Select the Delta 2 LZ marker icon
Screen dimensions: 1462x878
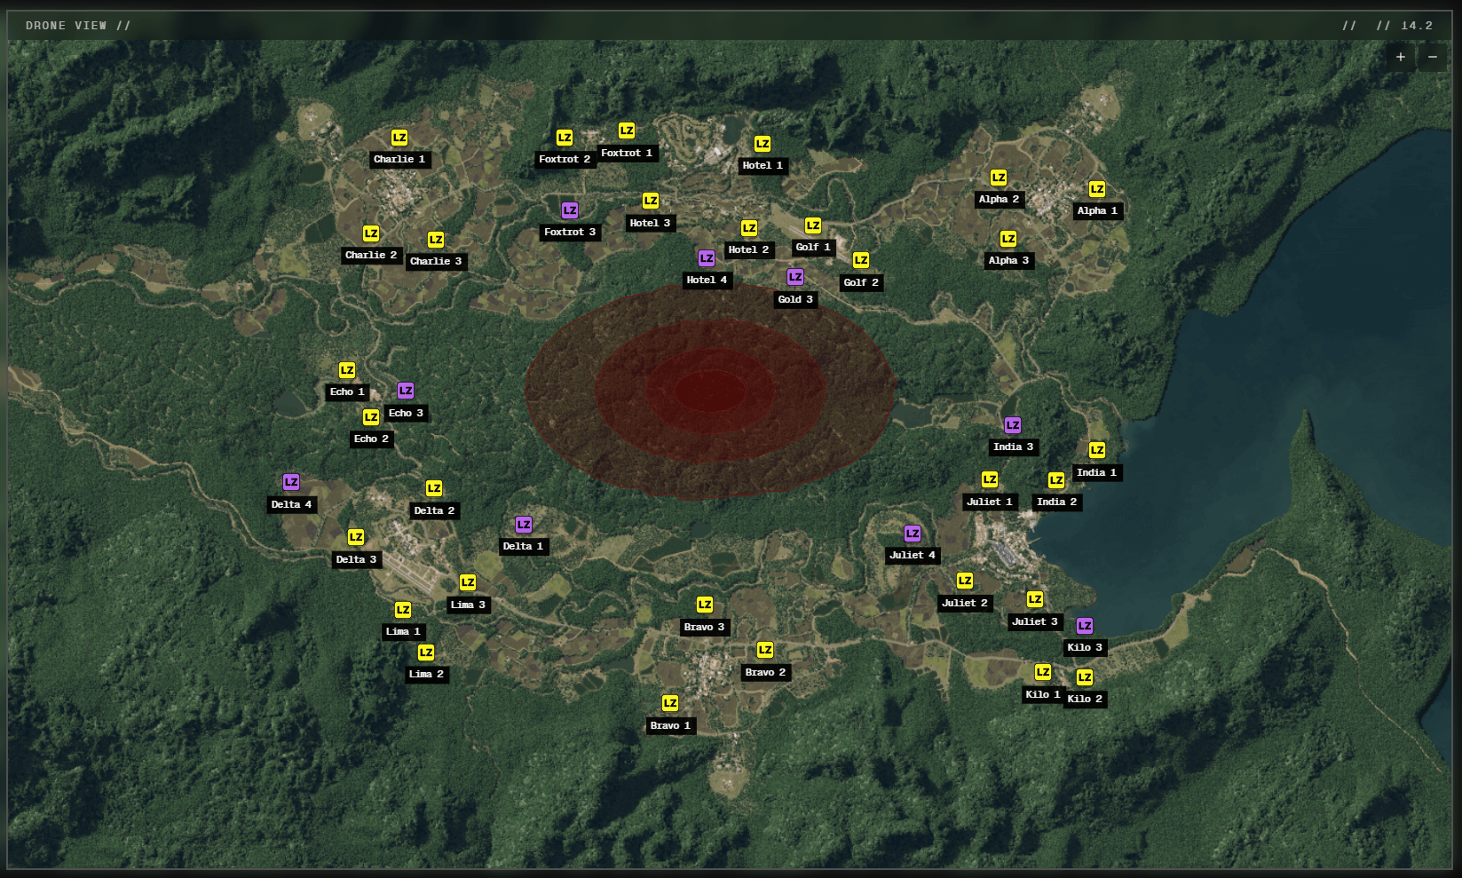[x=434, y=488]
